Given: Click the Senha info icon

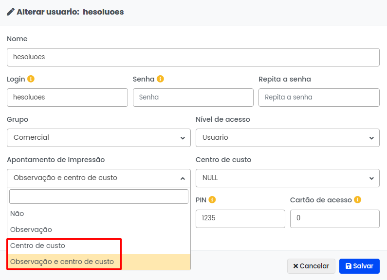Looking at the screenshot, I should pos(160,79).
